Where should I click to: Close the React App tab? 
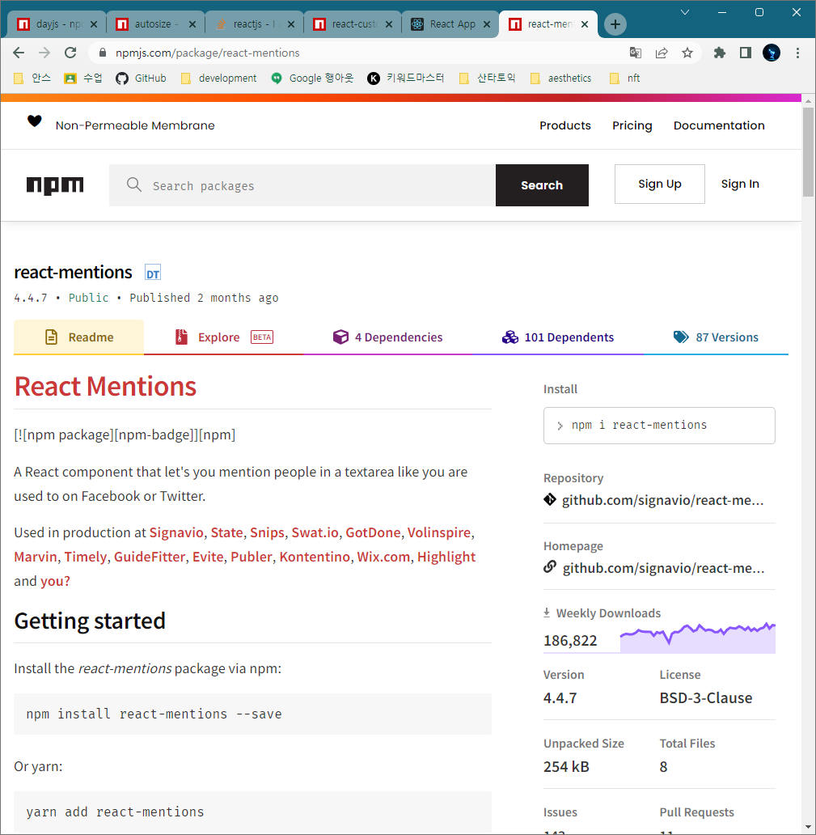(487, 24)
